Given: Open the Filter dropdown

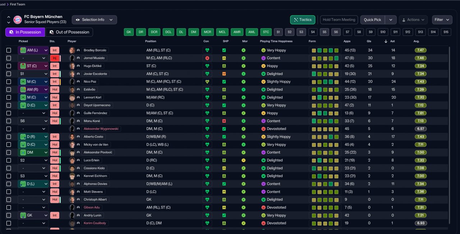Looking at the screenshot, I should click(x=442, y=20).
